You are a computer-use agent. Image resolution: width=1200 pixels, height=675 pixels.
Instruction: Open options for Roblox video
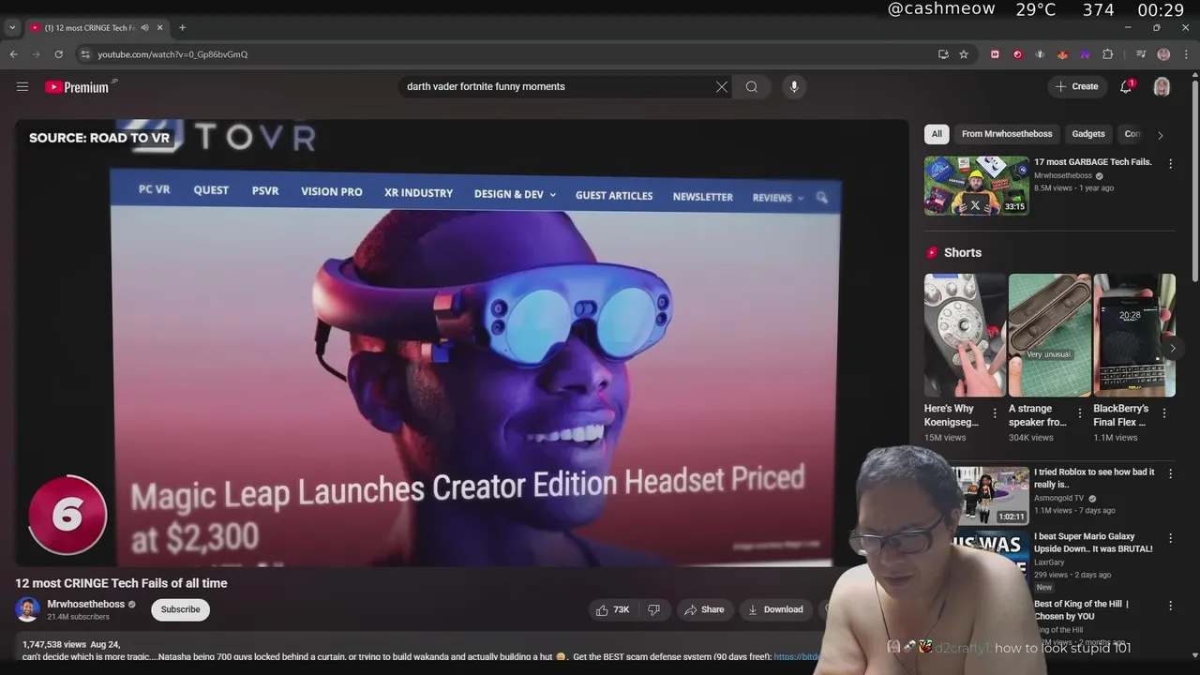1170,474
